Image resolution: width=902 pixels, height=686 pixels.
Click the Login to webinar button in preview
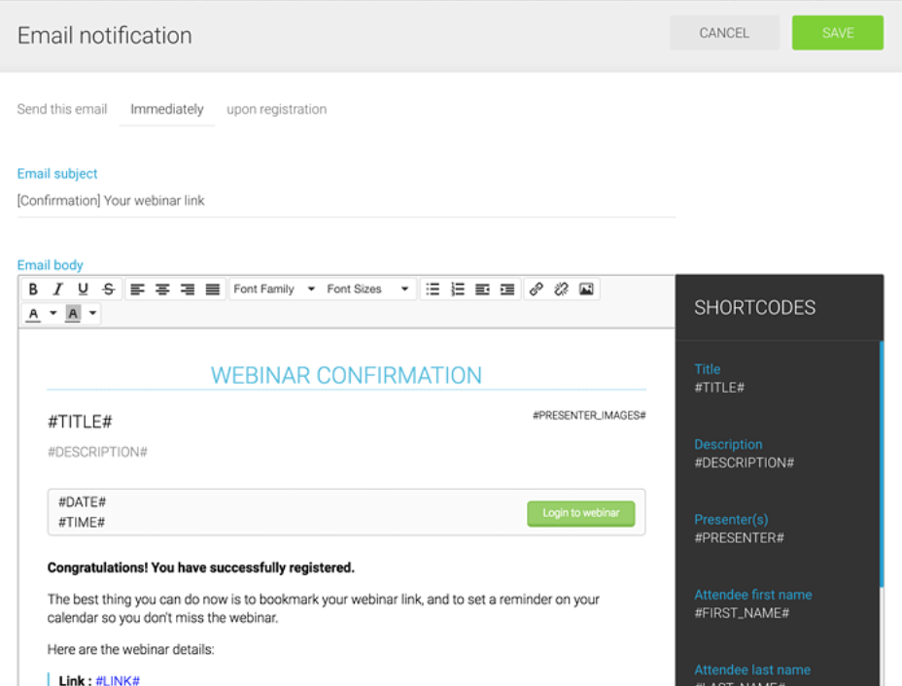pos(580,512)
